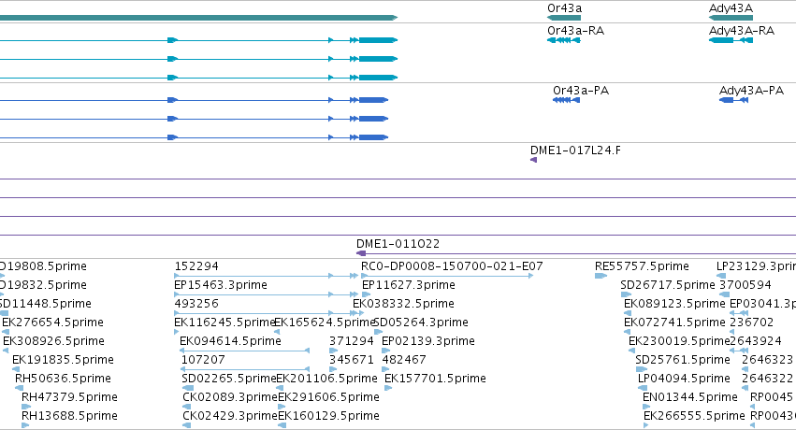Select the LP04094.5prime label
The width and height of the screenshot is (796, 430).
tap(684, 379)
